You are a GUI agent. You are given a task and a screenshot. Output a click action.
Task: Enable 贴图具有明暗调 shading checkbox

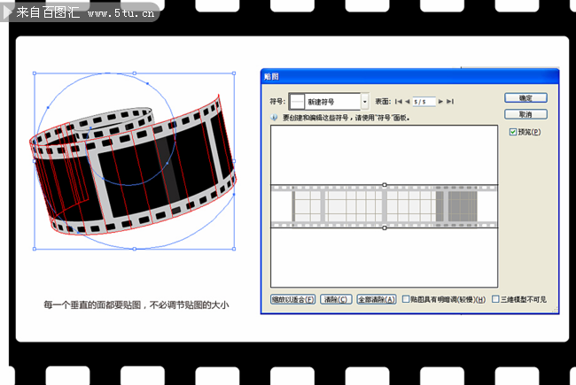point(405,299)
